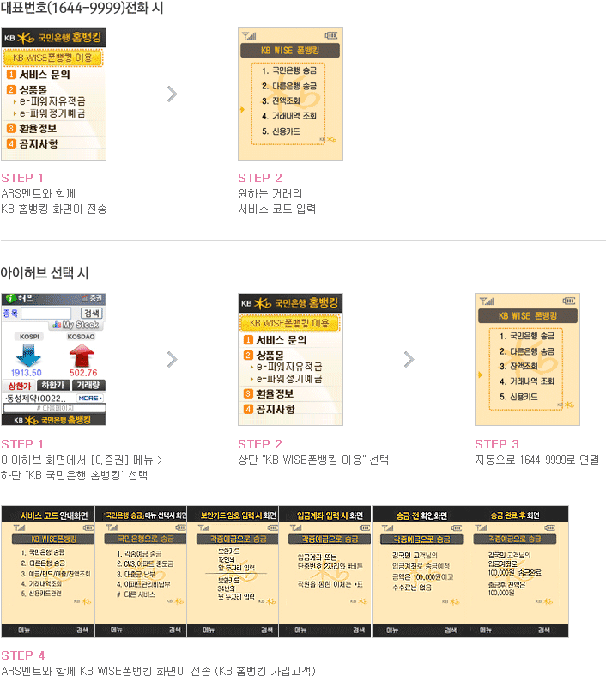Click the KOSPI value 1913.50
Image resolution: width=606 pixels, height=676 pixels.
point(27,373)
